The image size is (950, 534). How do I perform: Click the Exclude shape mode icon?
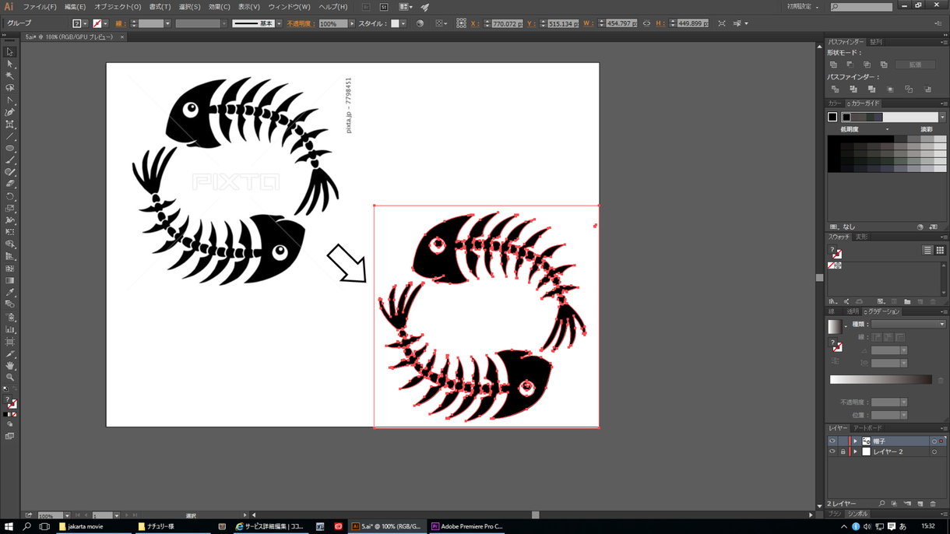(x=884, y=65)
